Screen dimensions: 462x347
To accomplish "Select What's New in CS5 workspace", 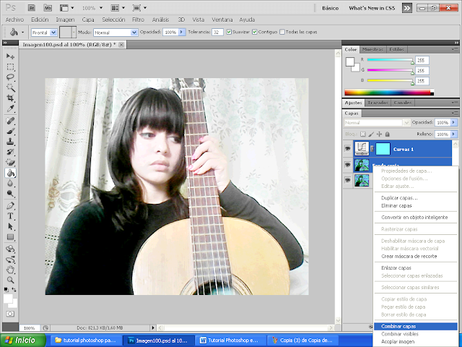I will tap(372, 8).
